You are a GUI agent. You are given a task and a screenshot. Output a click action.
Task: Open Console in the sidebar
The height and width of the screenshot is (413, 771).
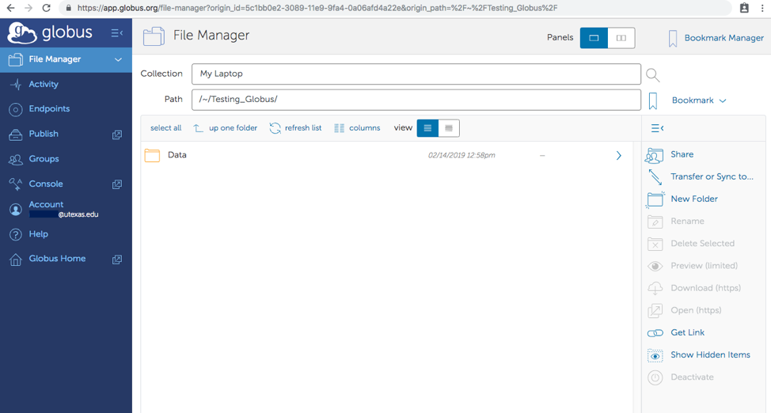coord(46,184)
